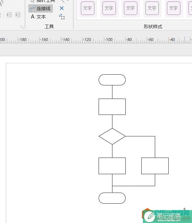Select the process rectangle below the top terminator

[x=112, y=107]
